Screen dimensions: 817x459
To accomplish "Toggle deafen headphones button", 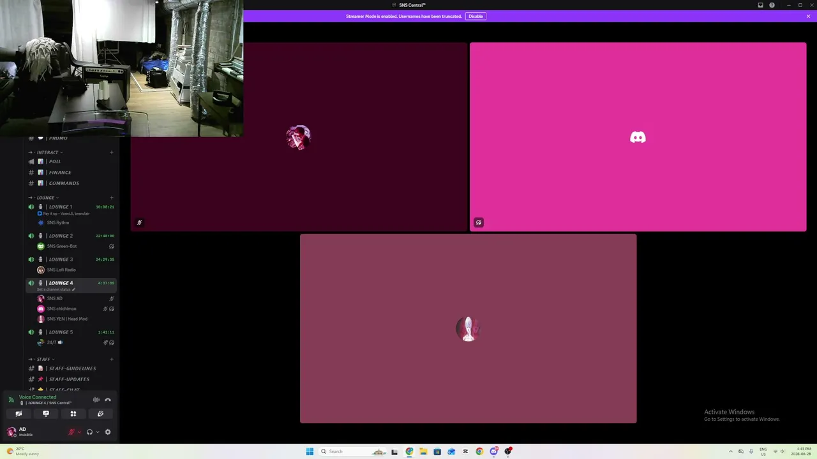I will (x=89, y=432).
